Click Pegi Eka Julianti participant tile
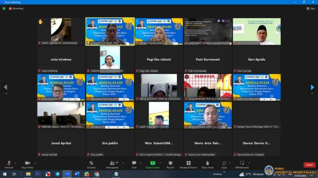The height and width of the screenshot is (178, 318). [159, 59]
